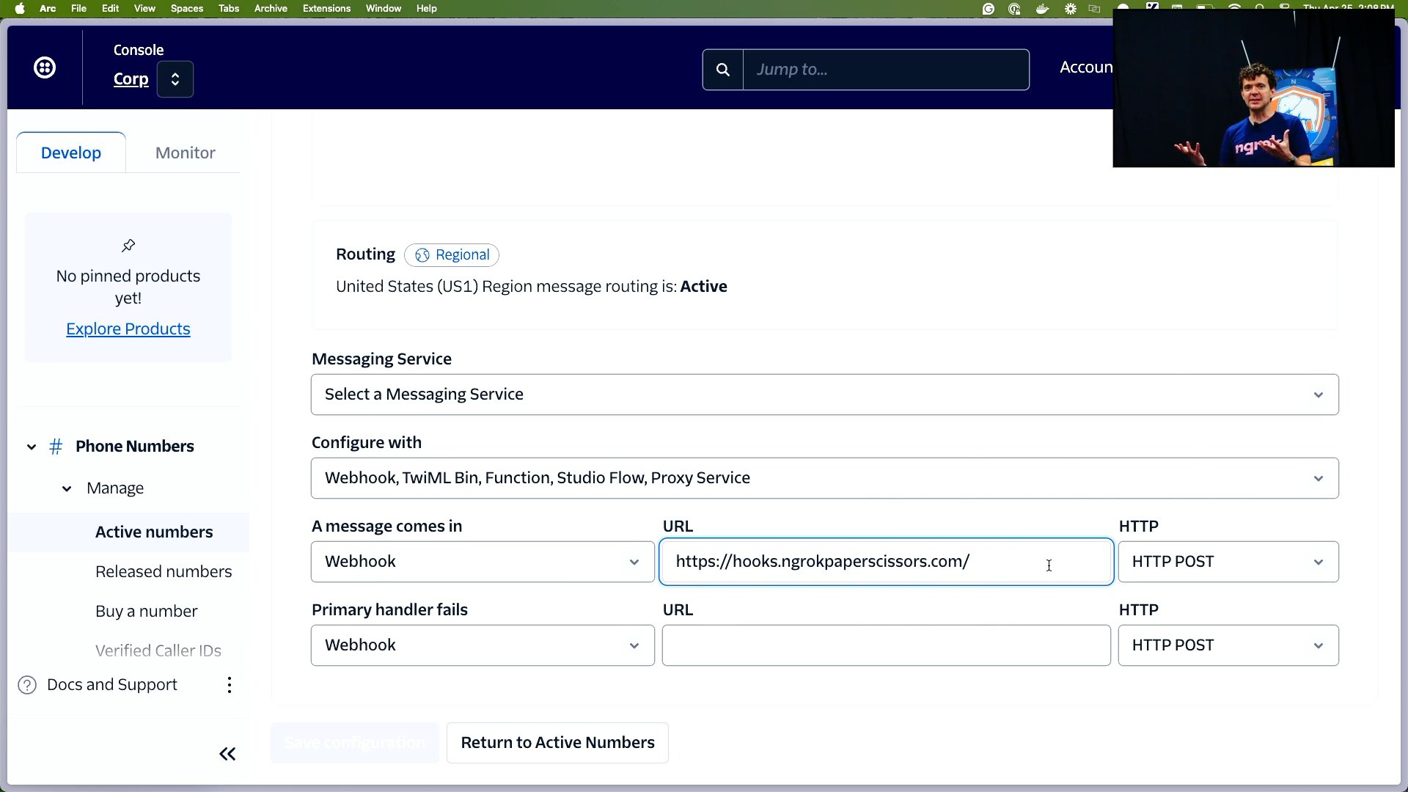Click the Docs and Support item
Image resolution: width=1408 pixels, height=792 pixels.
pyautogui.click(x=112, y=685)
